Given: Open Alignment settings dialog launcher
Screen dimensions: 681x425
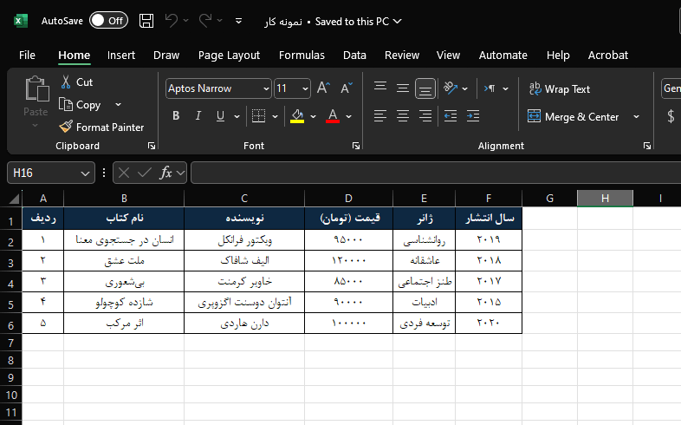Looking at the screenshot, I should (x=647, y=146).
